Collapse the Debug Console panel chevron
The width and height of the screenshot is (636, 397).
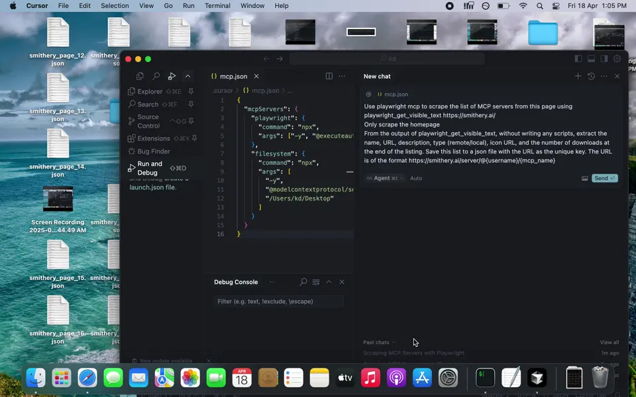[x=329, y=281]
